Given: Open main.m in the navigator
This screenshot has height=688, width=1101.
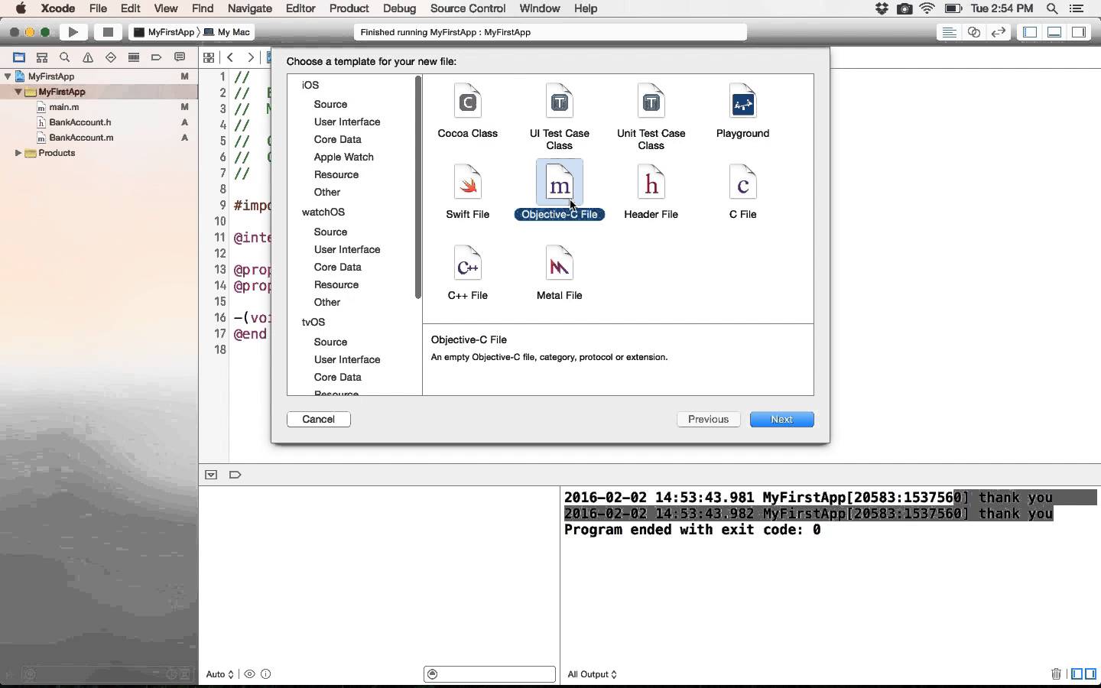Looking at the screenshot, I should click(64, 107).
